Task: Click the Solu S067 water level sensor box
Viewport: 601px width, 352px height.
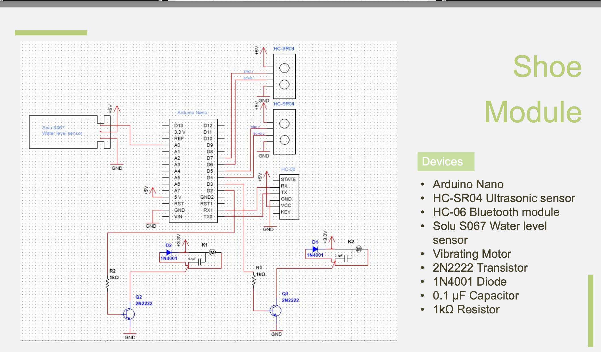Action: (63, 132)
